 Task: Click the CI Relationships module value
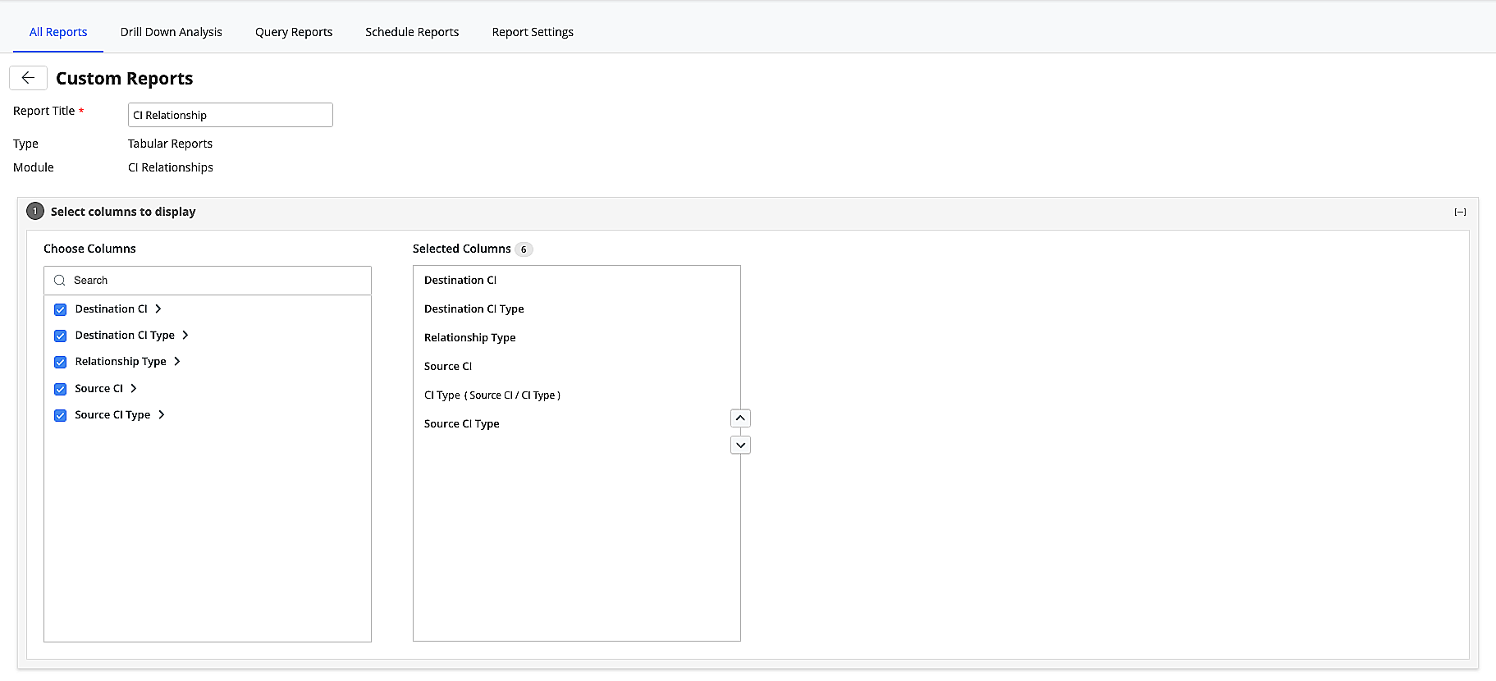pyautogui.click(x=171, y=167)
